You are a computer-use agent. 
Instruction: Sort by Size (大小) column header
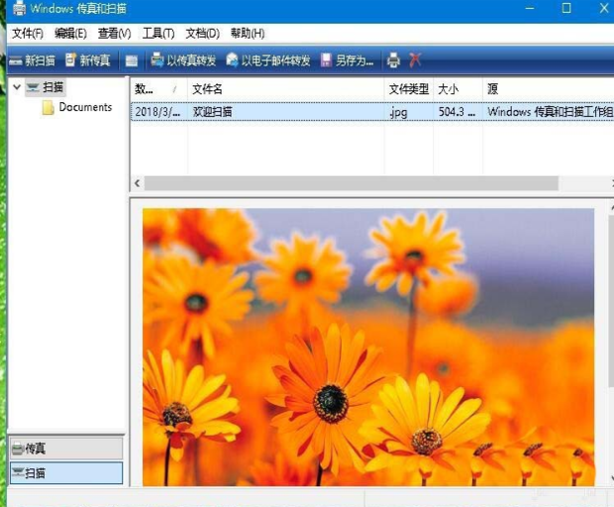(458, 89)
